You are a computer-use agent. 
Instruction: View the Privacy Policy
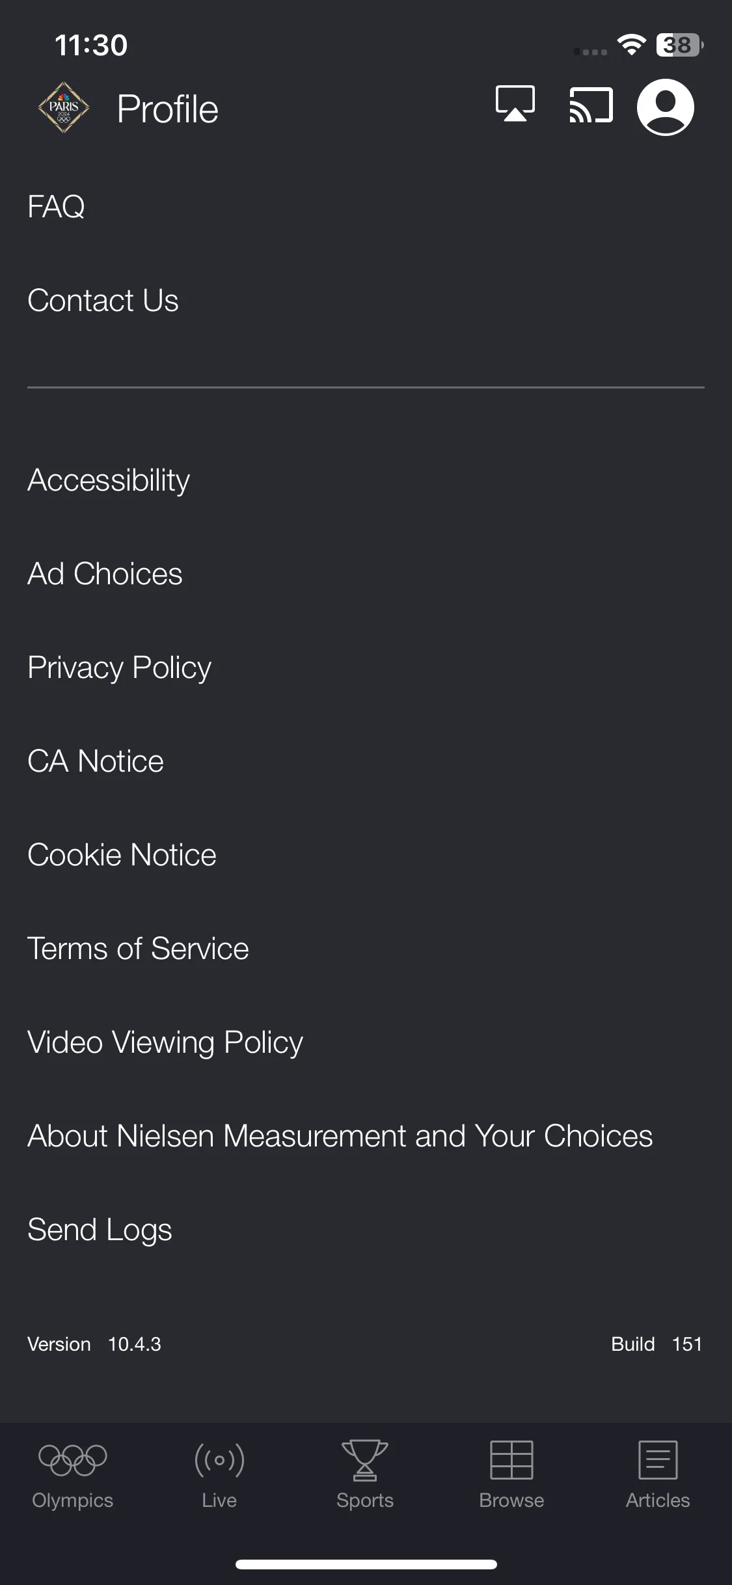coord(120,668)
